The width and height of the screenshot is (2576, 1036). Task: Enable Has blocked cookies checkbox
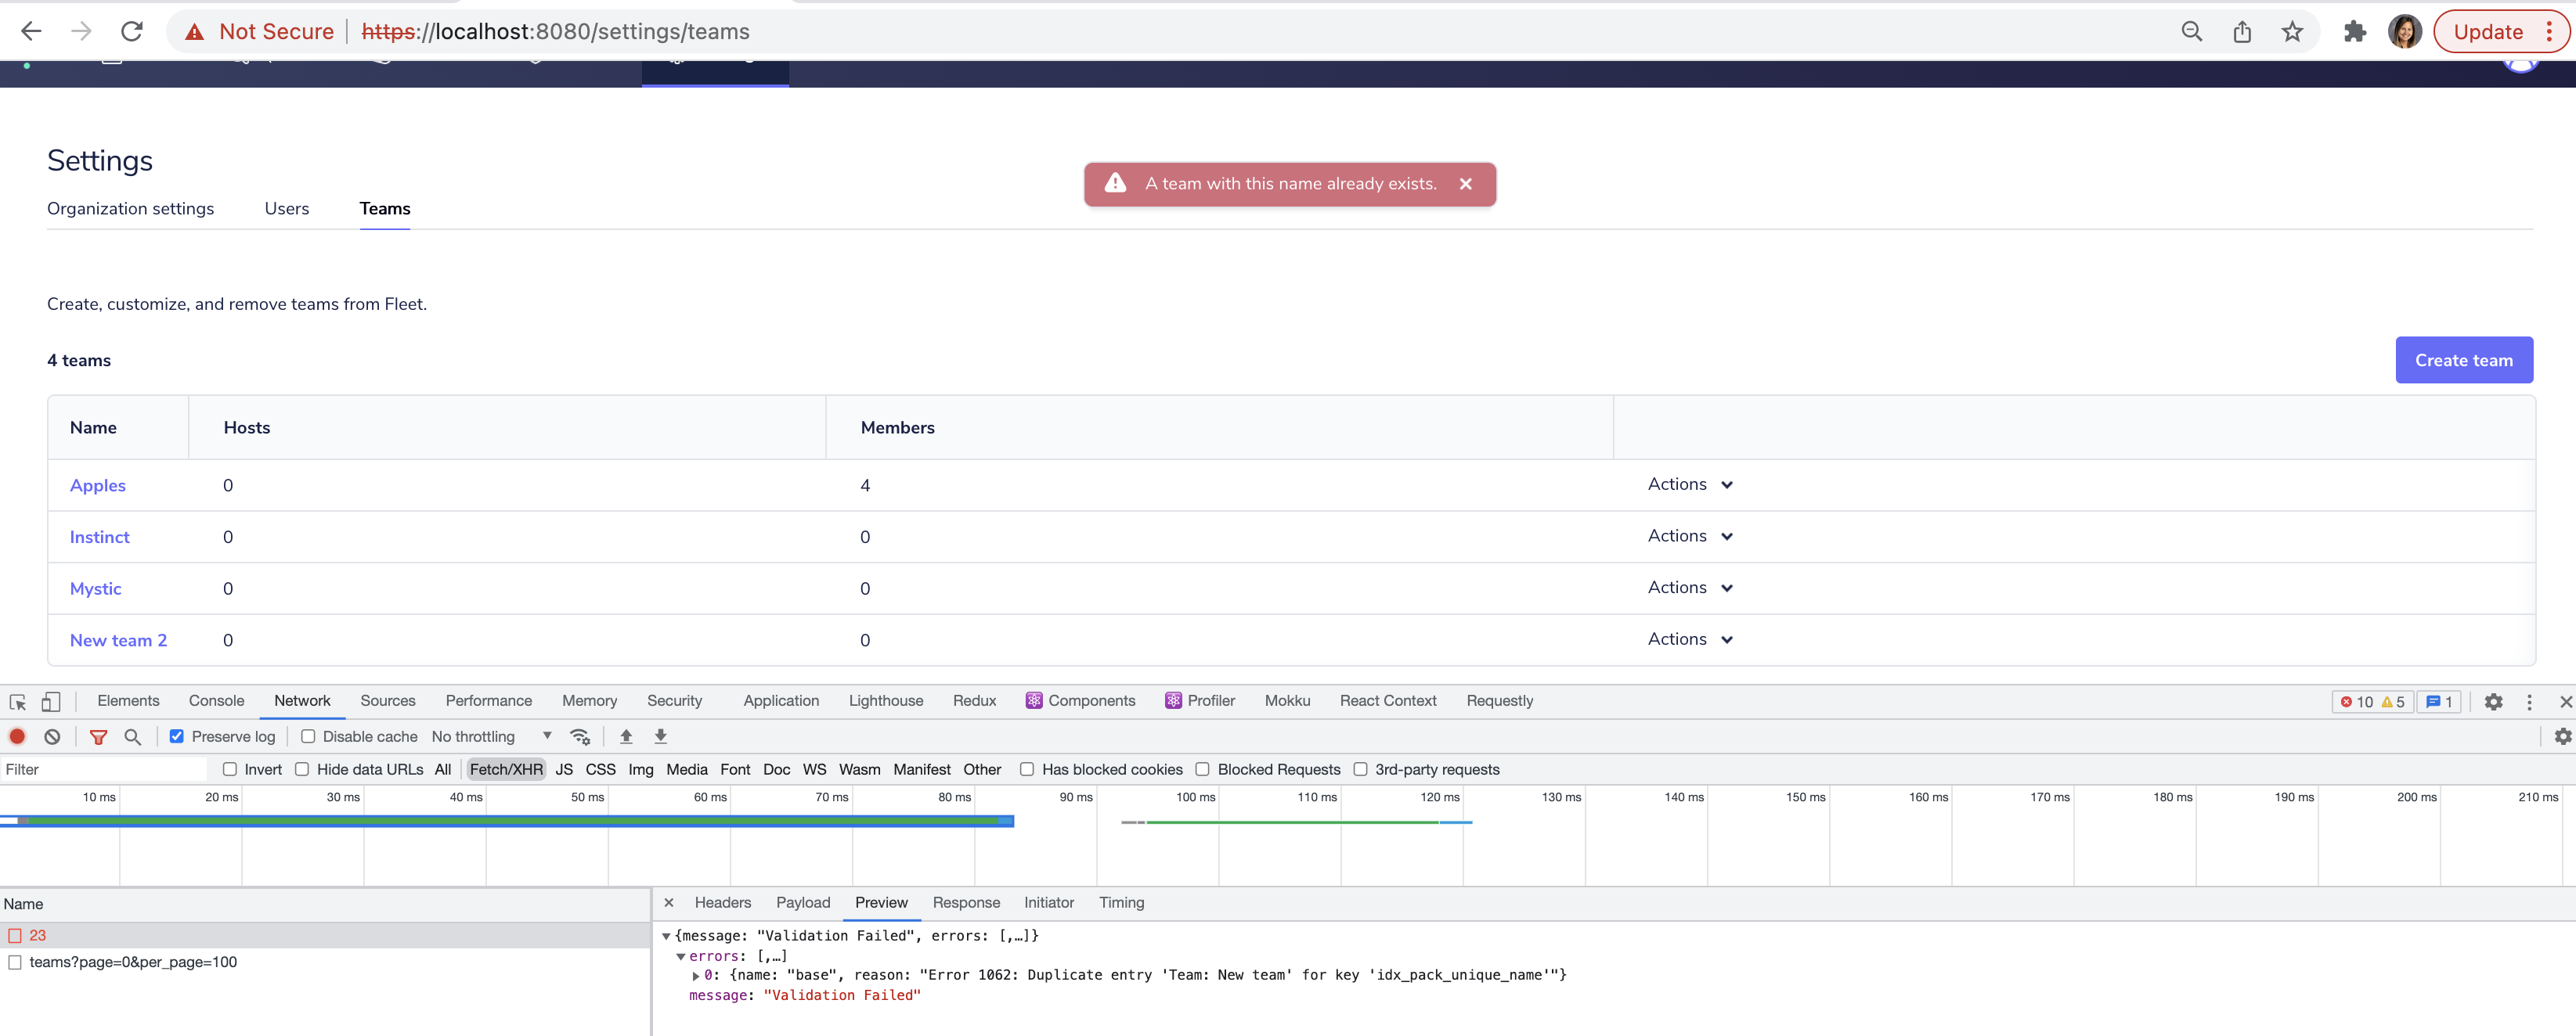coord(1027,768)
